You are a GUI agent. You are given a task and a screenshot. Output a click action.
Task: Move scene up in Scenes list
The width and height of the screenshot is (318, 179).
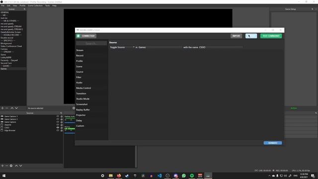point(12,108)
